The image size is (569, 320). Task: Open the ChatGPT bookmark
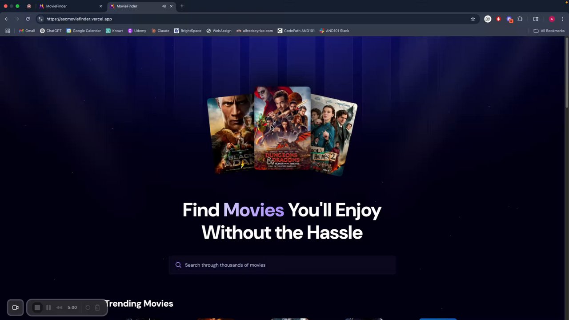(x=51, y=31)
